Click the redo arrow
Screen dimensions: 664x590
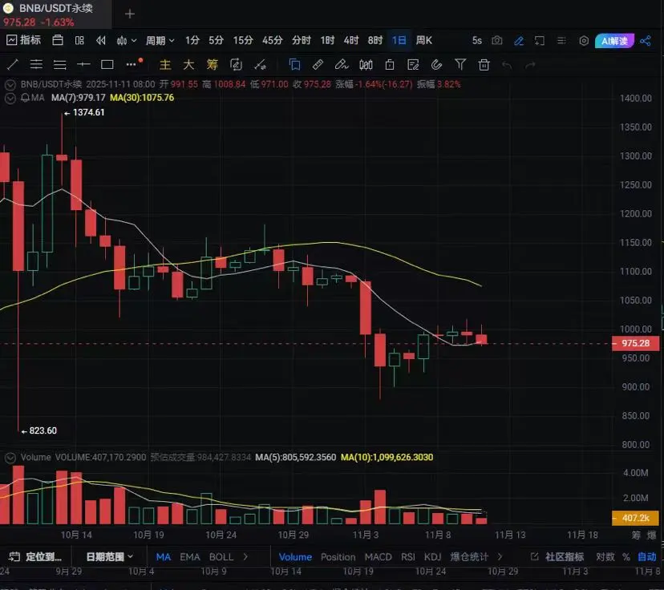[530, 65]
